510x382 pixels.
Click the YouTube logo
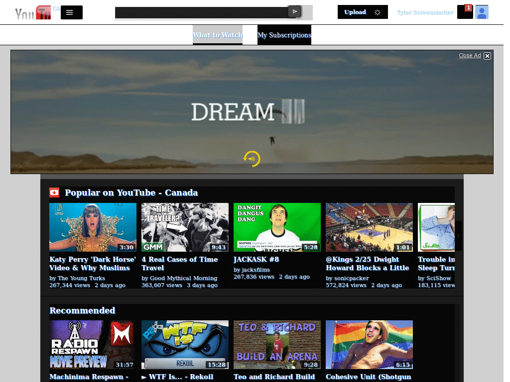pos(33,12)
